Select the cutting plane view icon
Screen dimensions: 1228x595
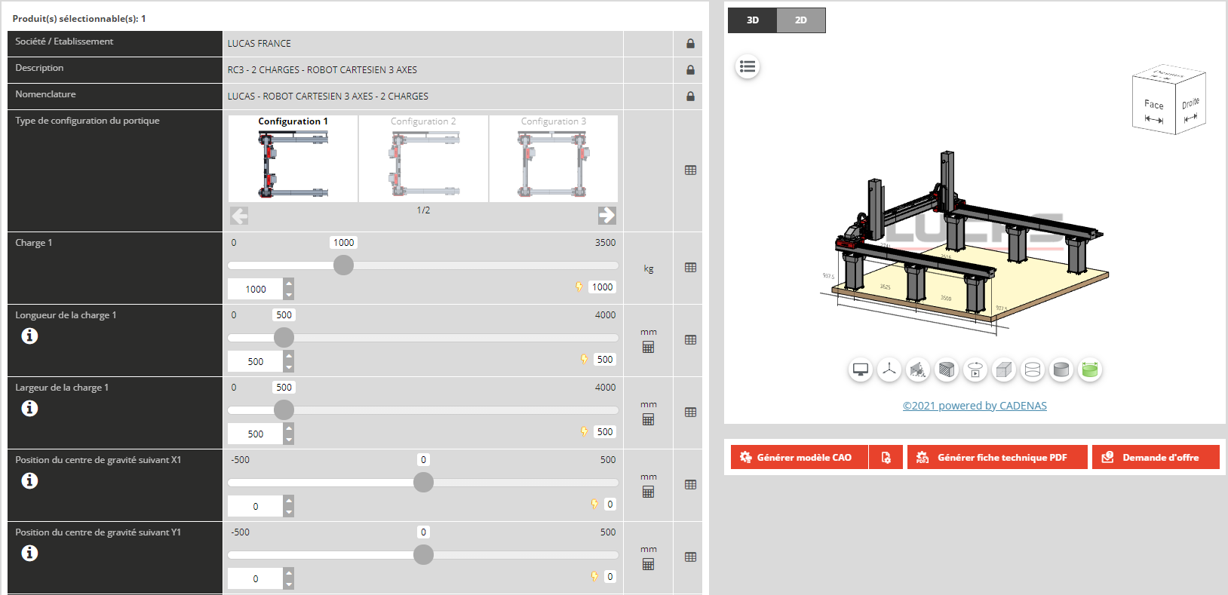point(918,370)
